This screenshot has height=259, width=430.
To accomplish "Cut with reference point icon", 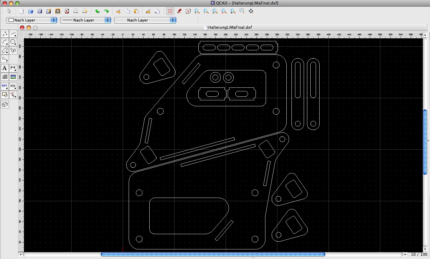I will click(148, 11).
